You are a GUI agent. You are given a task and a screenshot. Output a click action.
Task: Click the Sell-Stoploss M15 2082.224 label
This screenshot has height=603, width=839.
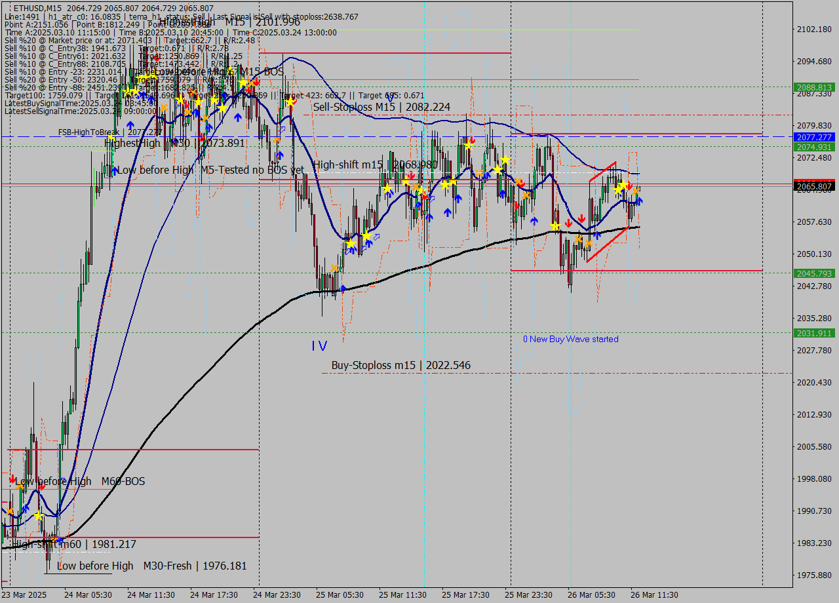(381, 107)
